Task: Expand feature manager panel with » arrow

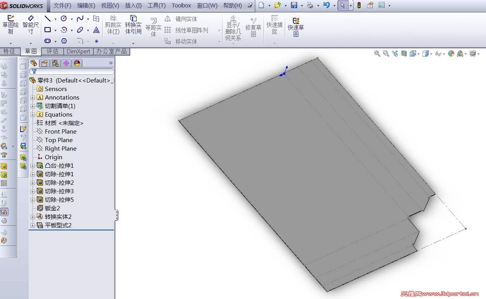Action: (111, 63)
